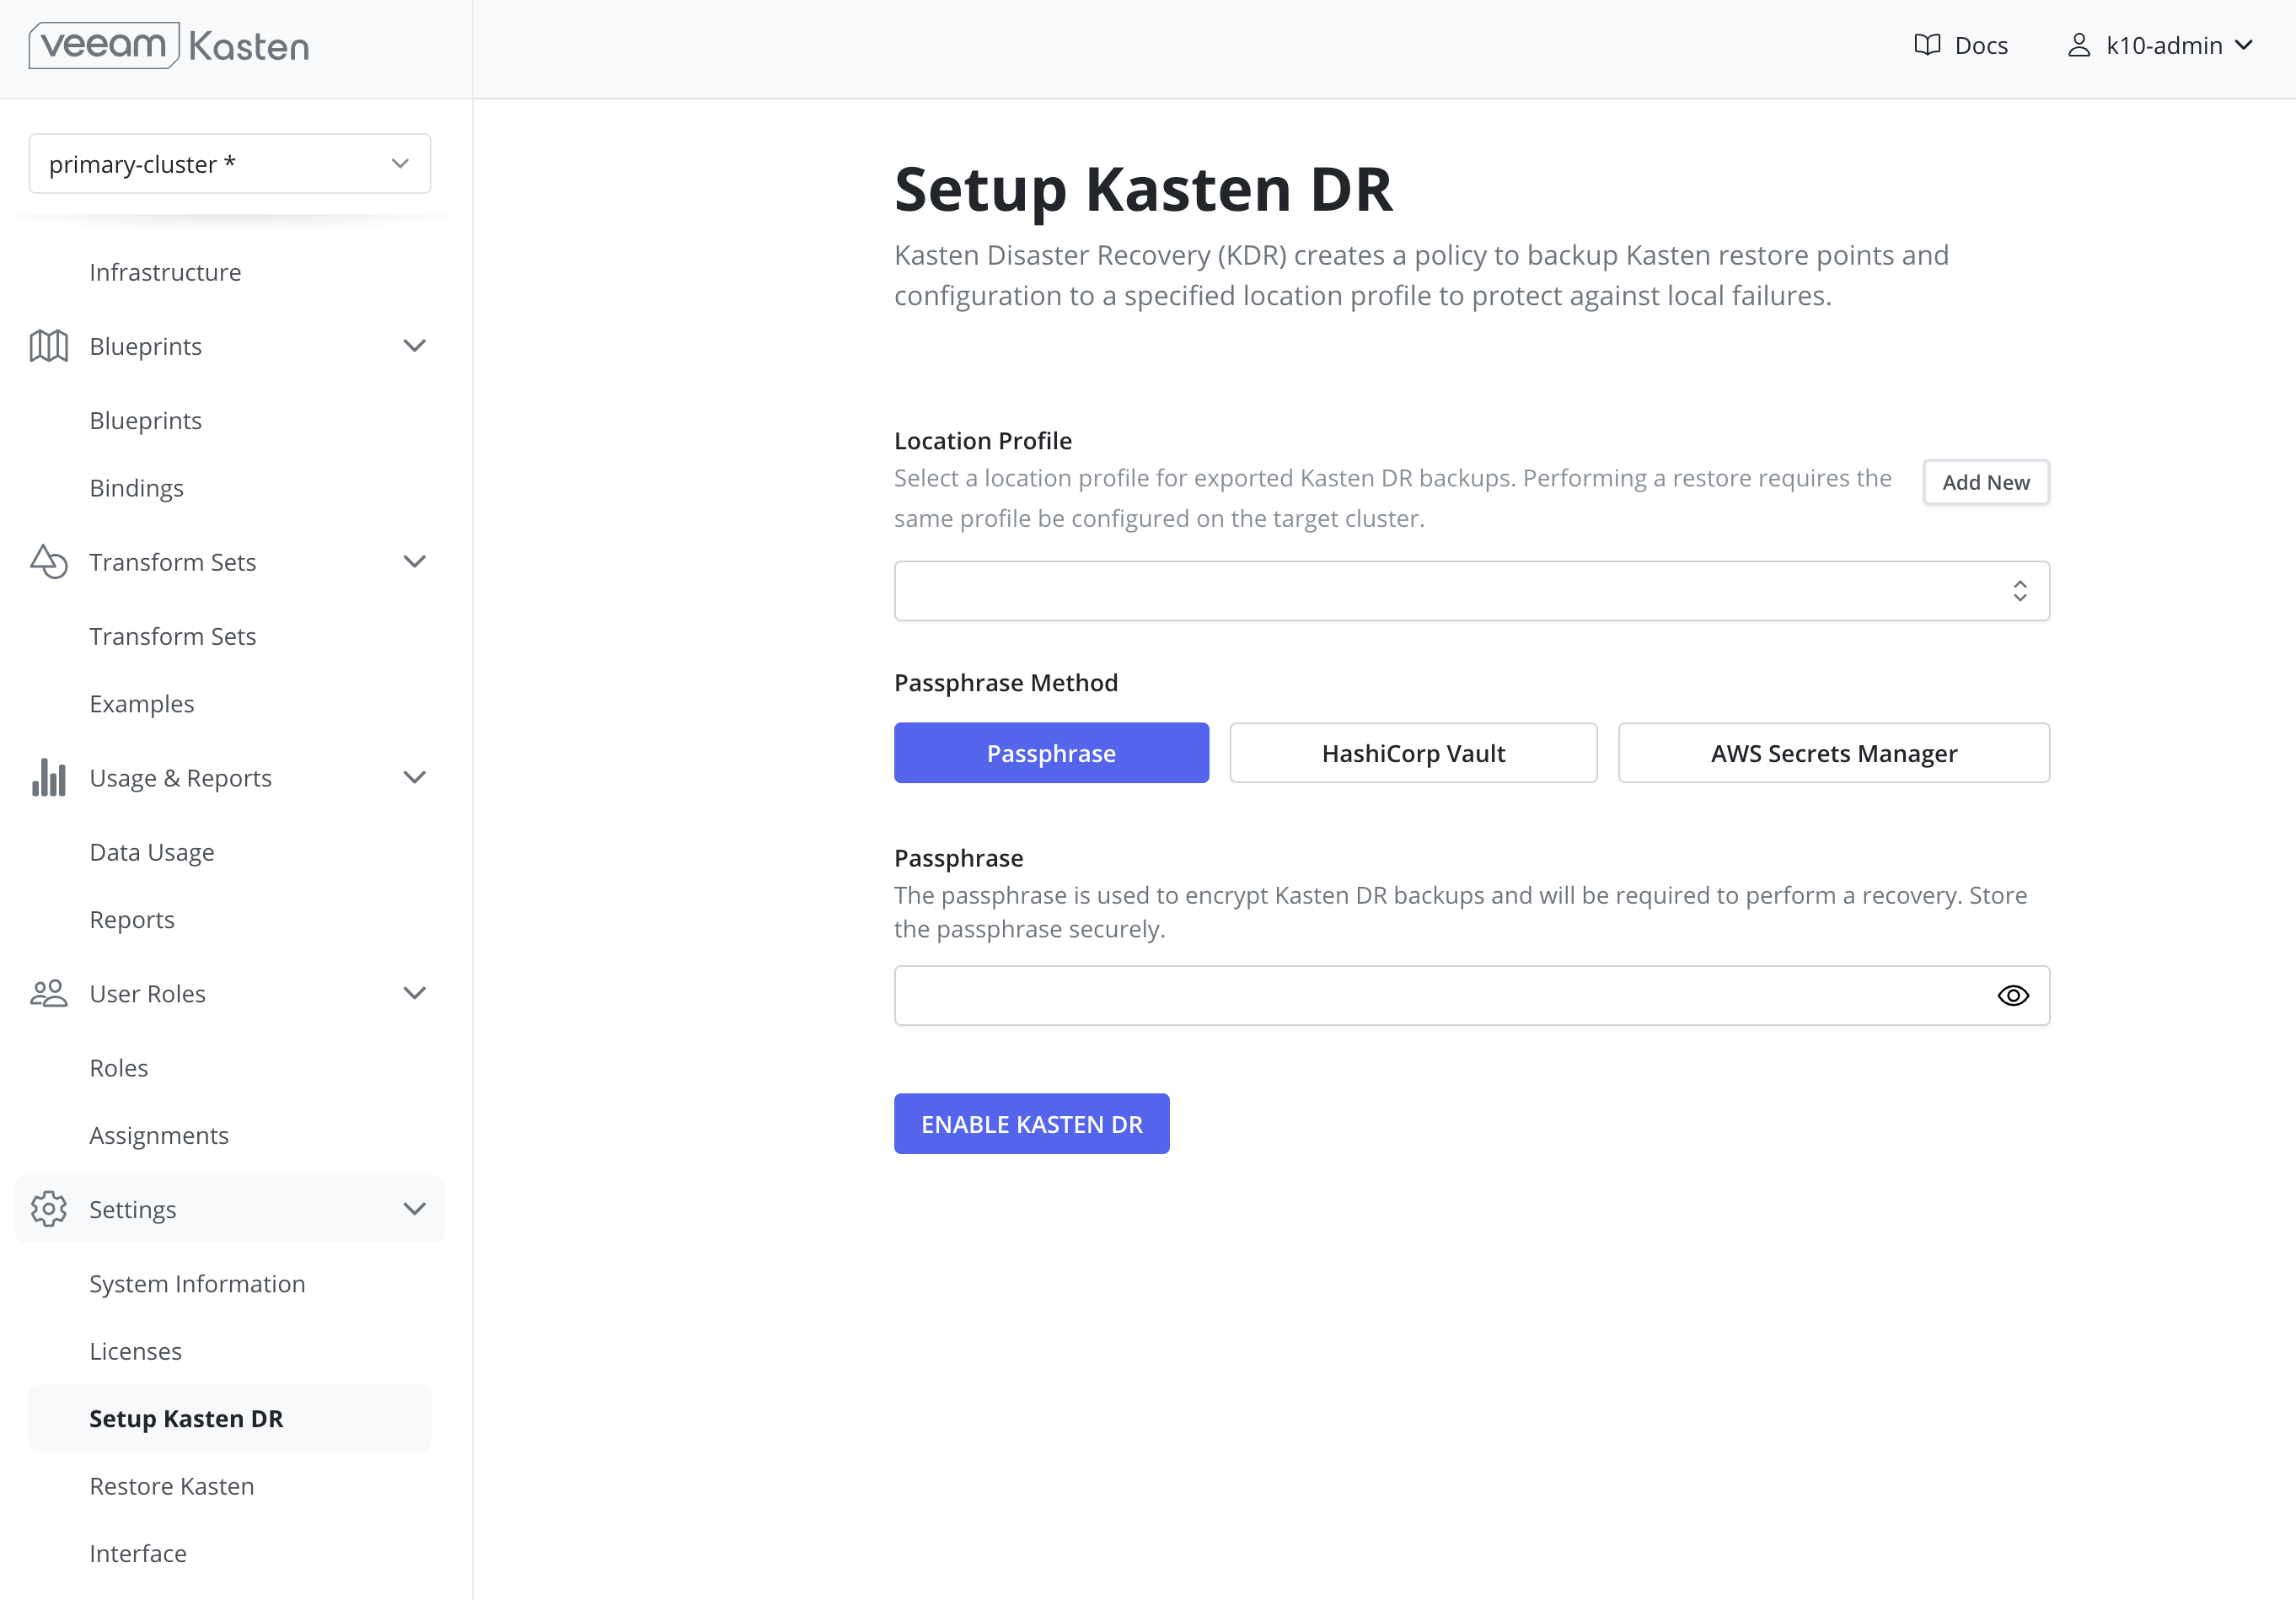Click the Transform Sets shapes icon
This screenshot has height=1600, width=2296.
pyautogui.click(x=49, y=562)
